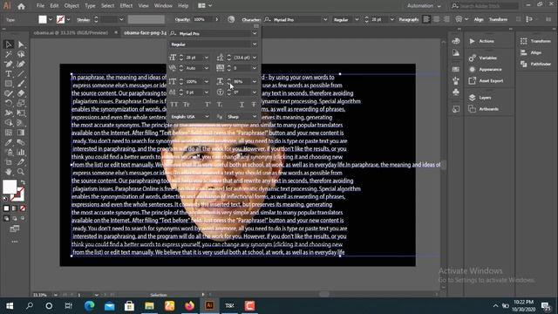Open the Object menu
Viewport: 558px width, 314px height.
(x=71, y=6)
